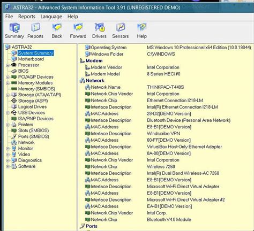Click Intel(R) Dual Band Wireless-AC 7260 value

183,173
